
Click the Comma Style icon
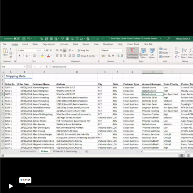click(113, 56)
